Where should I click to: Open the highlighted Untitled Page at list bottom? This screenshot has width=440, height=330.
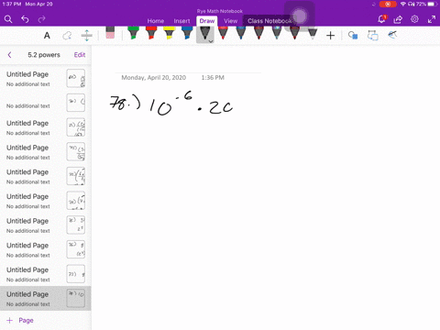click(46, 299)
